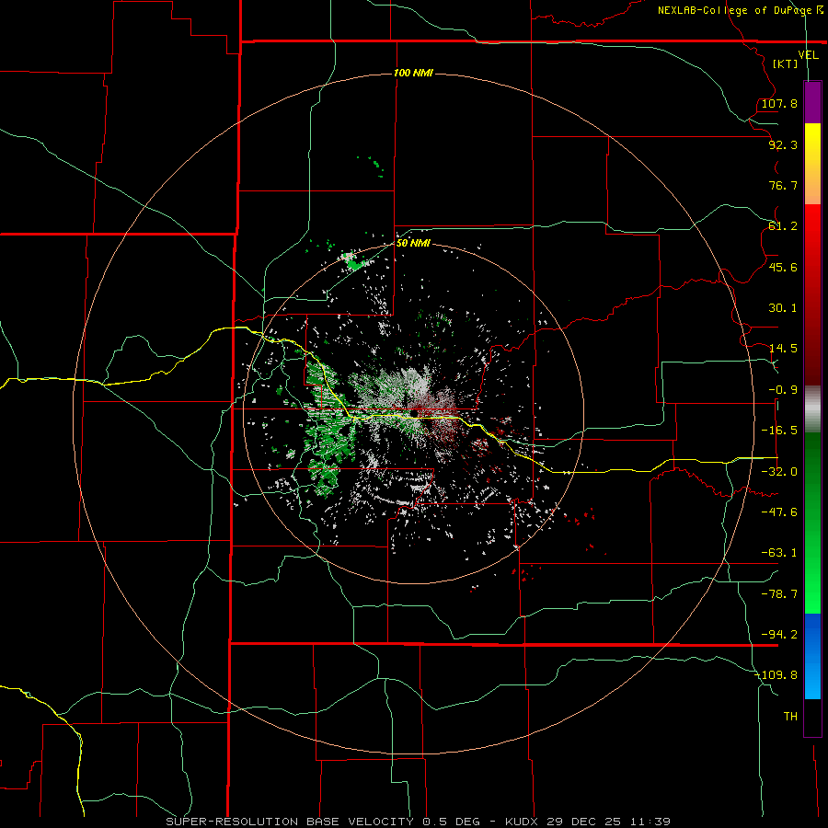Pick the gray near-zero color bar segment
This screenshot has height=828, width=828.
(812, 409)
